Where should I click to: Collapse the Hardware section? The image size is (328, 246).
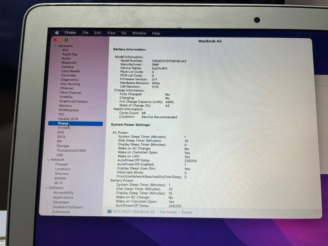coord(56,46)
